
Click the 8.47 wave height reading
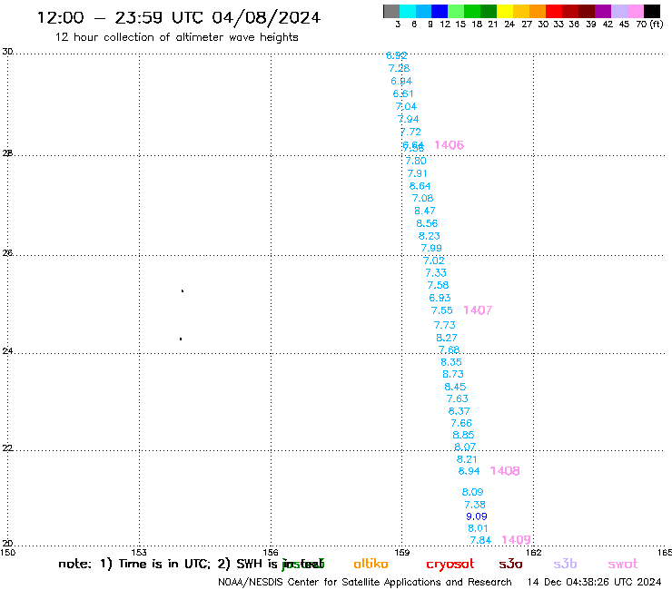point(425,211)
